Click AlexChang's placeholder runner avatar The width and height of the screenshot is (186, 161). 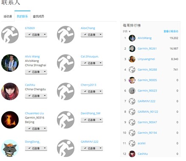click(66, 35)
